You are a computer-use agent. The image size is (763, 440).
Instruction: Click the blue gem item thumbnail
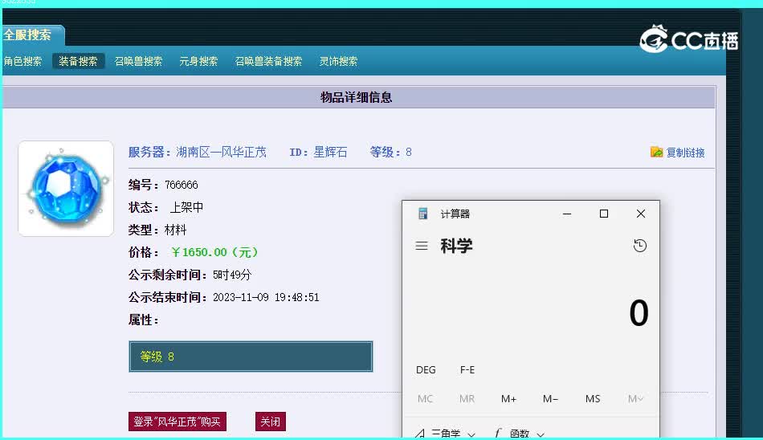(66, 189)
